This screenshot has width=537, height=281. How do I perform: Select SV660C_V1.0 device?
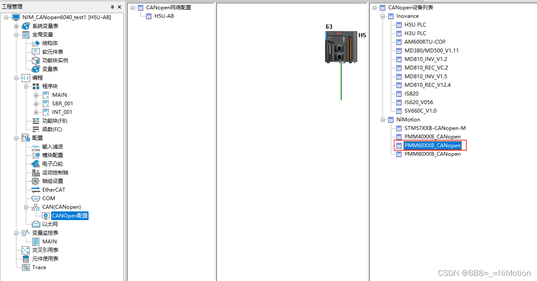[420, 111]
